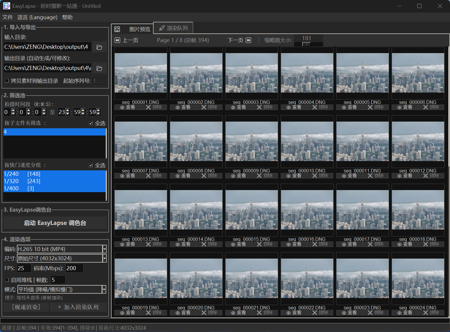Open the 模式 stacking mode dropdown
Screen dimensions: 450x332
(x=104, y=289)
